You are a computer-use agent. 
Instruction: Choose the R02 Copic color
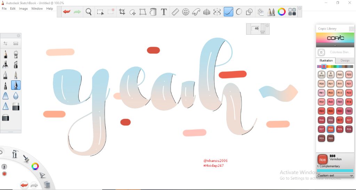point(331,93)
